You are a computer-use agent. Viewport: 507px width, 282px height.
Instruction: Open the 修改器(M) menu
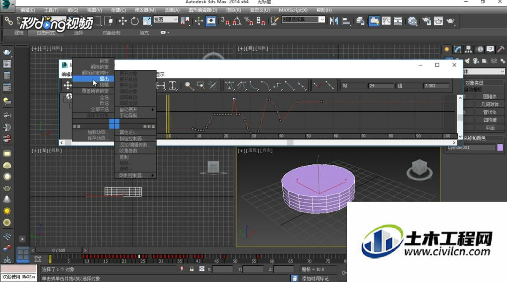pyautogui.click(x=145, y=10)
